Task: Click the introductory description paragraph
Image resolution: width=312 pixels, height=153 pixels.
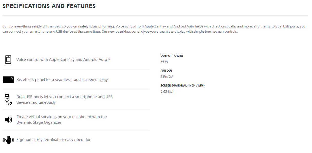Action: tap(154, 29)
